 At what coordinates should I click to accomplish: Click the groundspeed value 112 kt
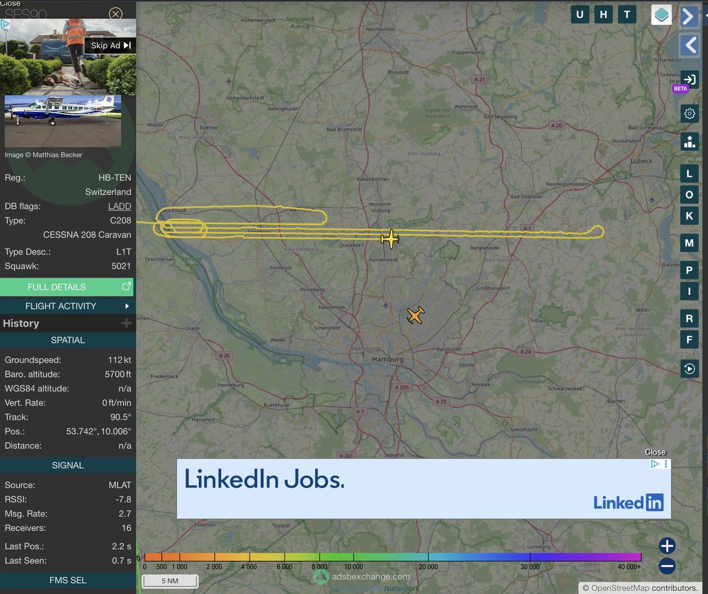[120, 359]
